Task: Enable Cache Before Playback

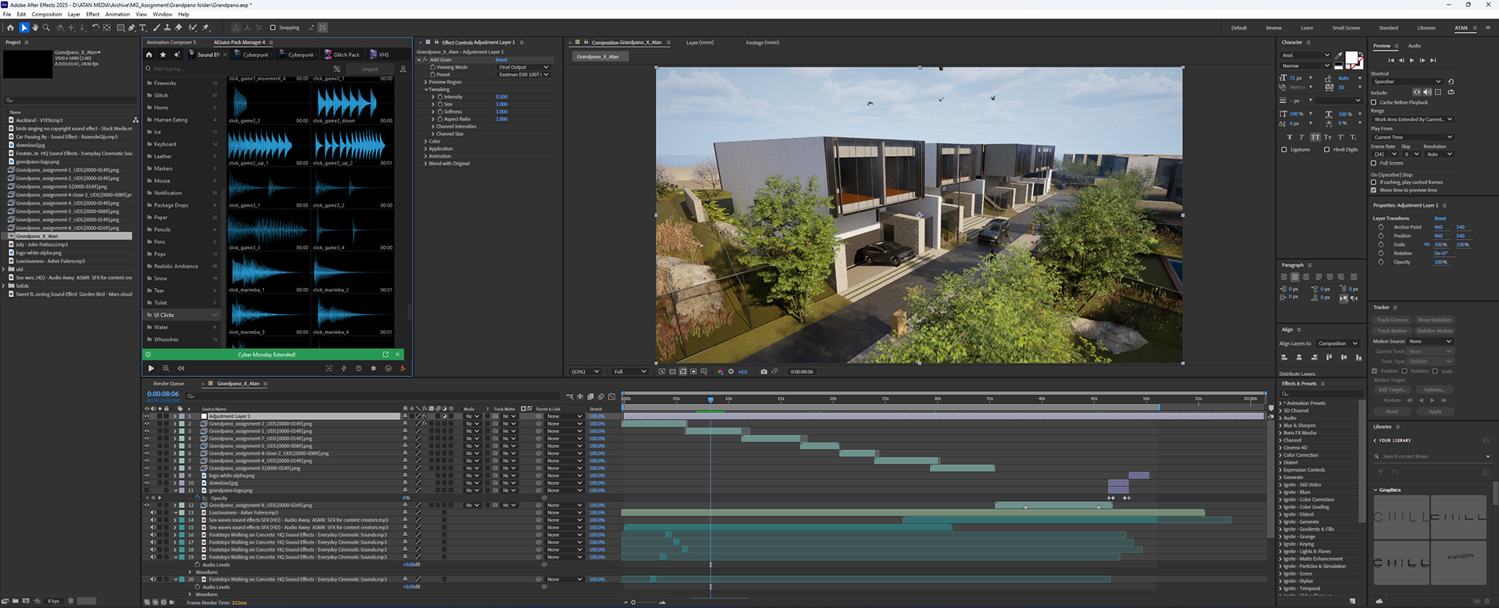Action: click(x=1374, y=102)
